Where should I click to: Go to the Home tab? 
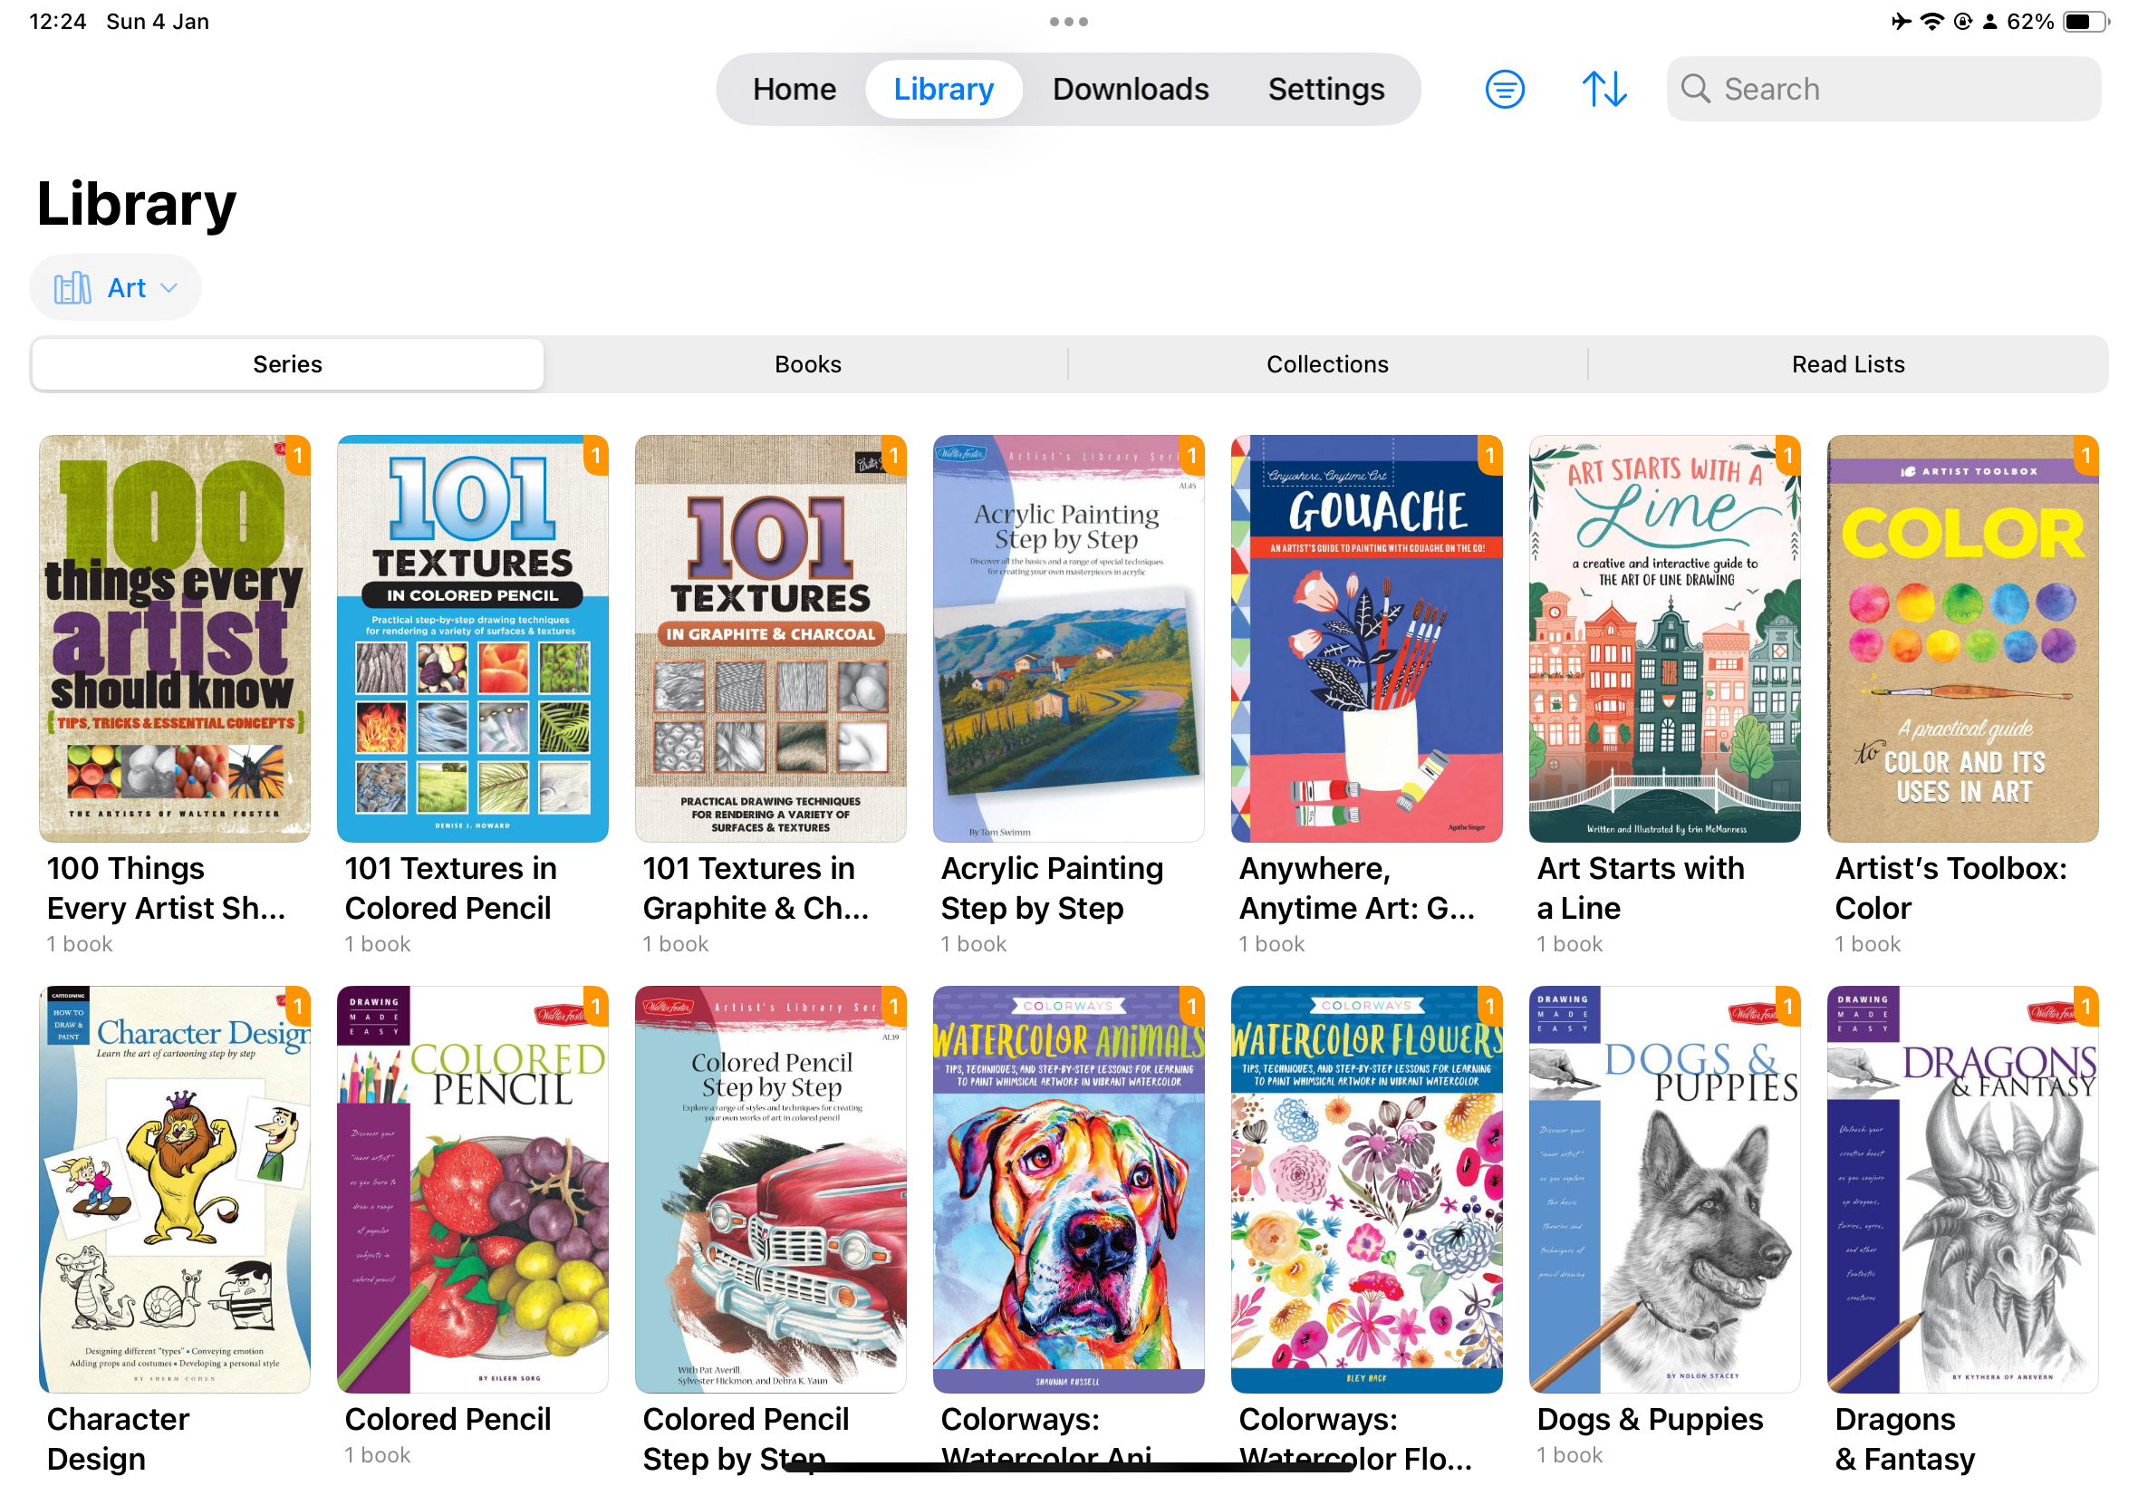[794, 90]
